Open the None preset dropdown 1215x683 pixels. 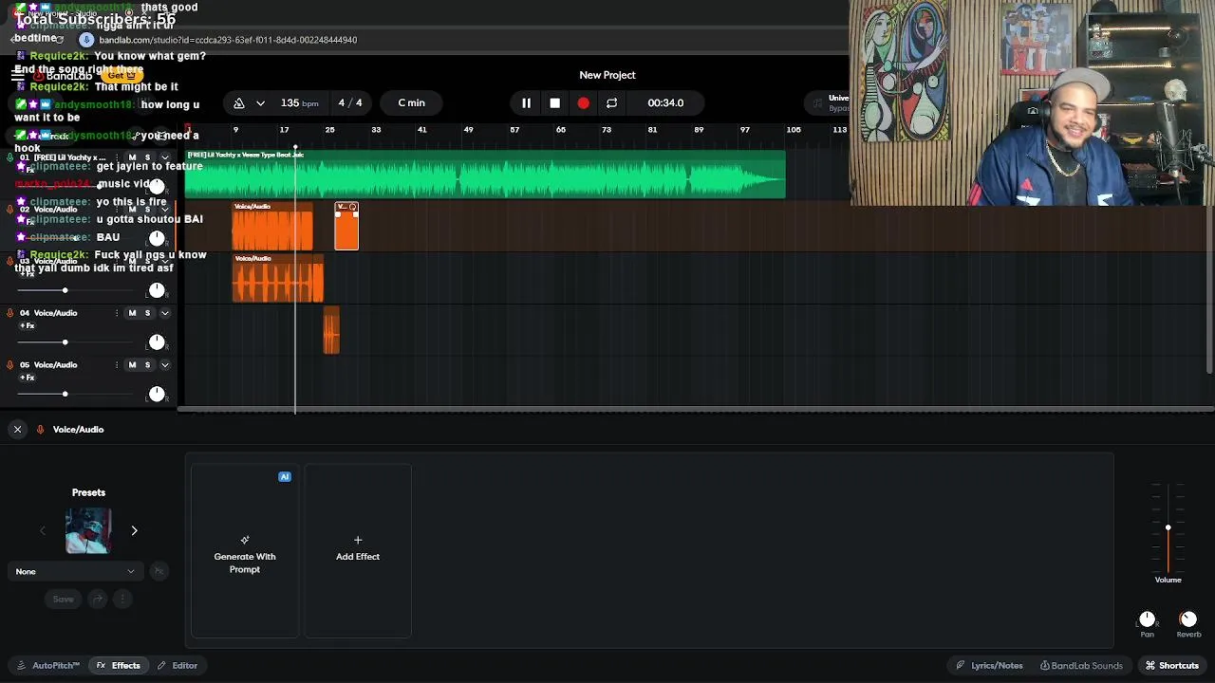coord(75,571)
